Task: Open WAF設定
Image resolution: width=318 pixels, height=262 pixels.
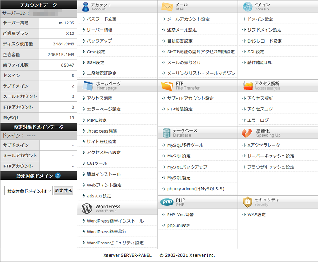Action: [256, 214]
